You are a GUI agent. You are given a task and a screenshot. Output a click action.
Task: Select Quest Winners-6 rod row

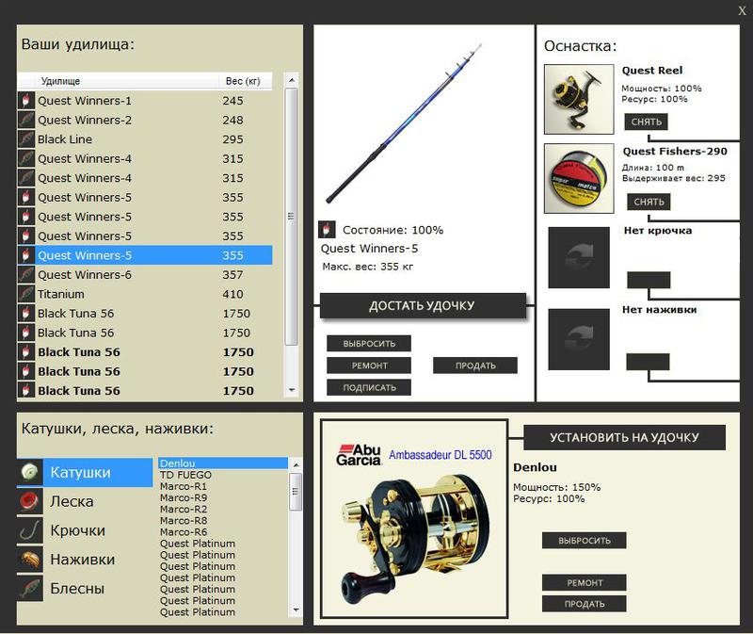point(145,274)
